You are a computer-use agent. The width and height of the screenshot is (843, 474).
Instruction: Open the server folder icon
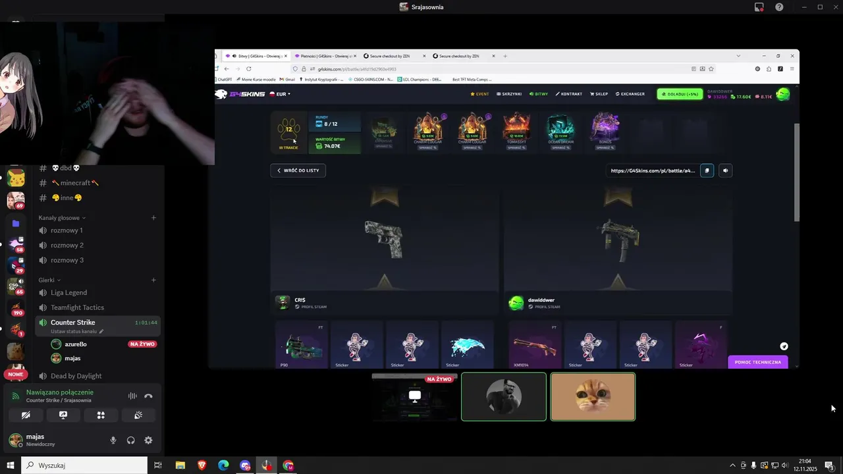[16, 223]
